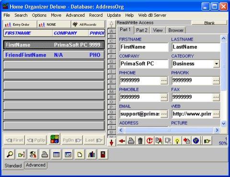This screenshot has width=230, height=177.
Task: Click the ellipsis button next to PHWORK
Action: click(x=216, y=80)
